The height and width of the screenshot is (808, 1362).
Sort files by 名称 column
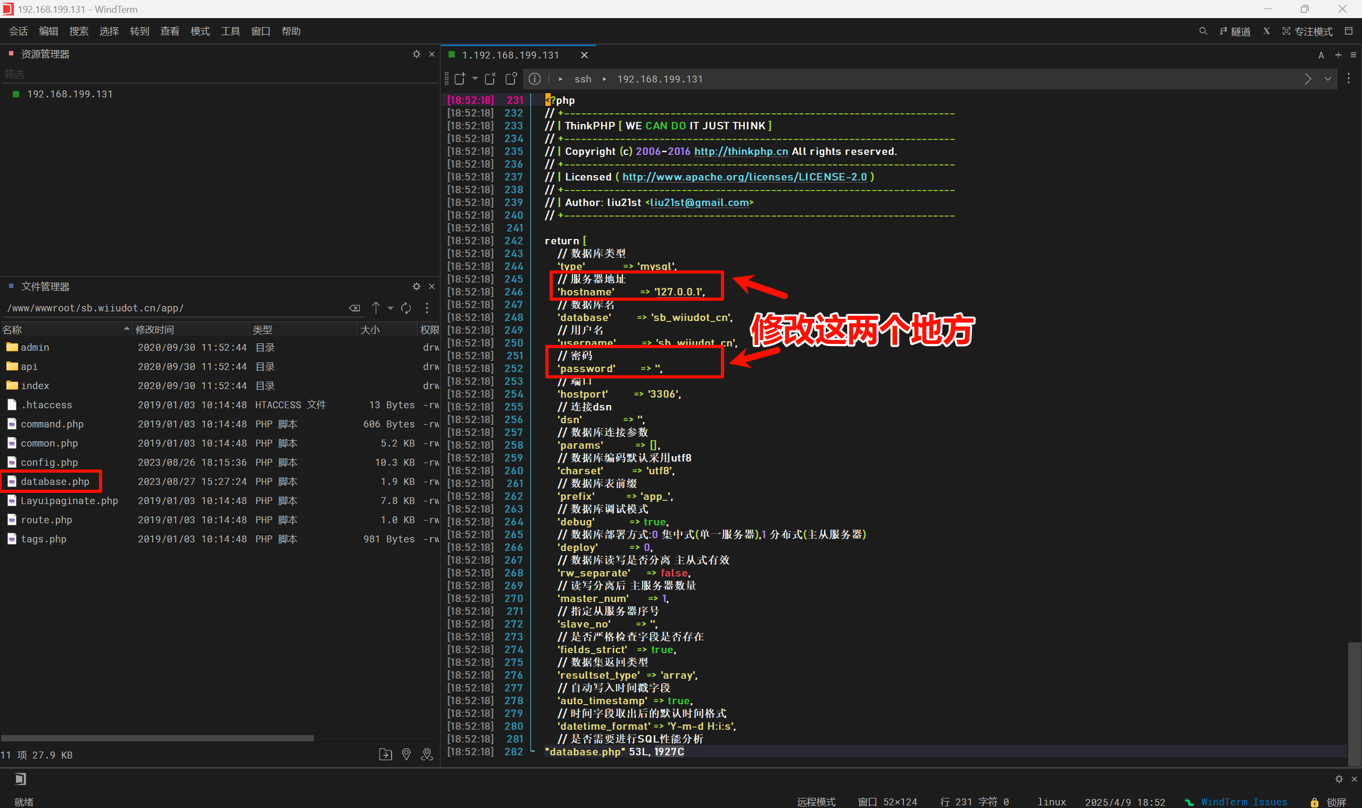click(65, 329)
